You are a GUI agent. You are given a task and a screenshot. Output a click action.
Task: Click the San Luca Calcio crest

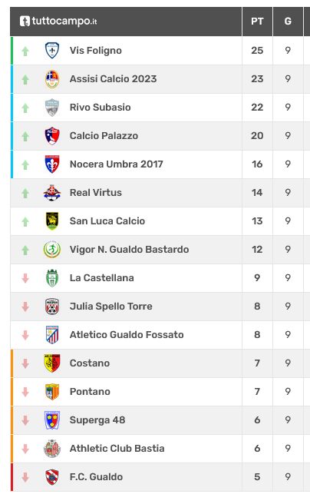point(52,221)
